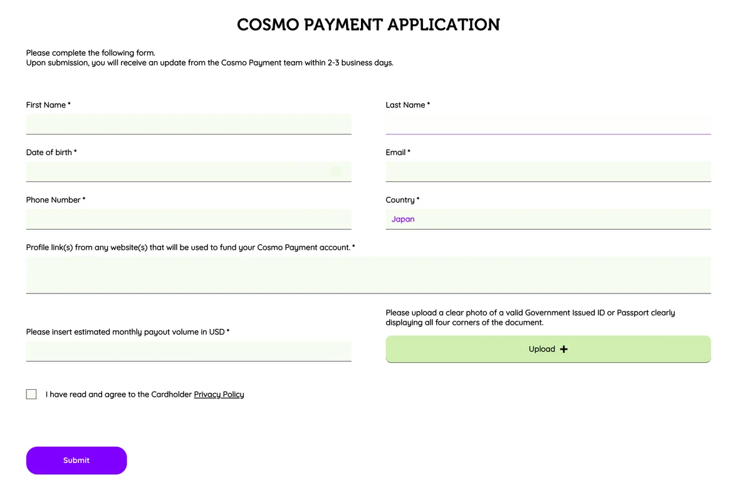Focus the monthly payout volume USD field

(189, 351)
